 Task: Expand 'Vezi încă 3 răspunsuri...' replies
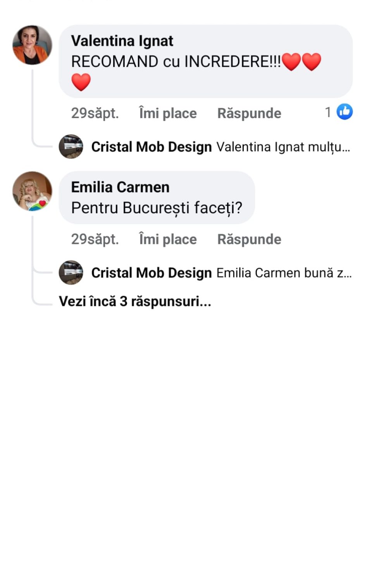pos(135,301)
